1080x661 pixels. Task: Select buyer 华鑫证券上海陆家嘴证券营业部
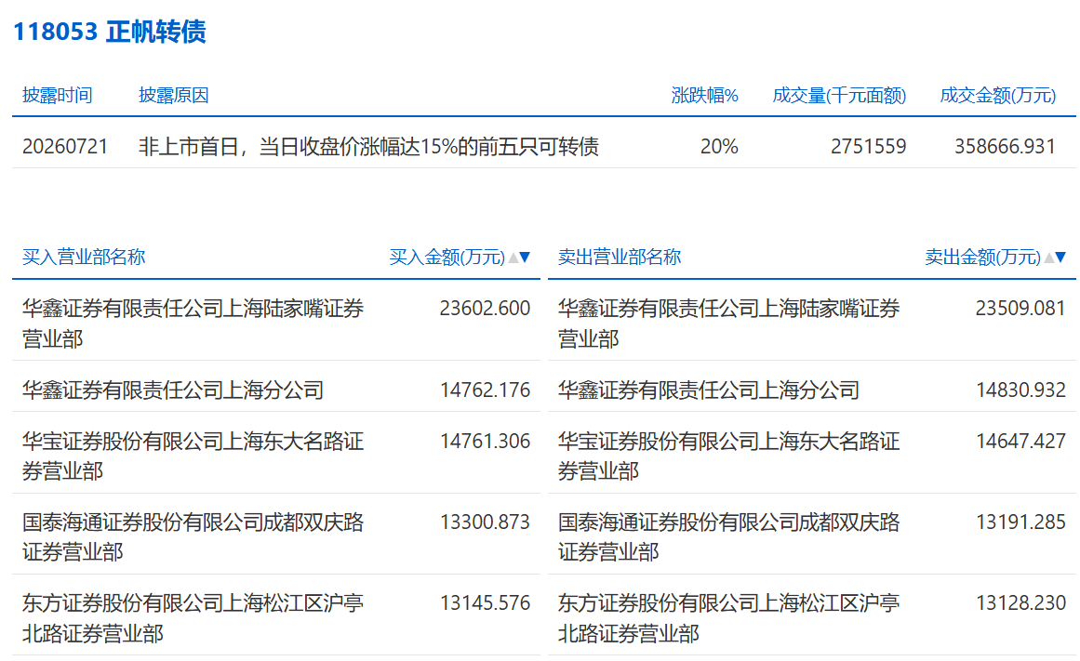tap(193, 323)
